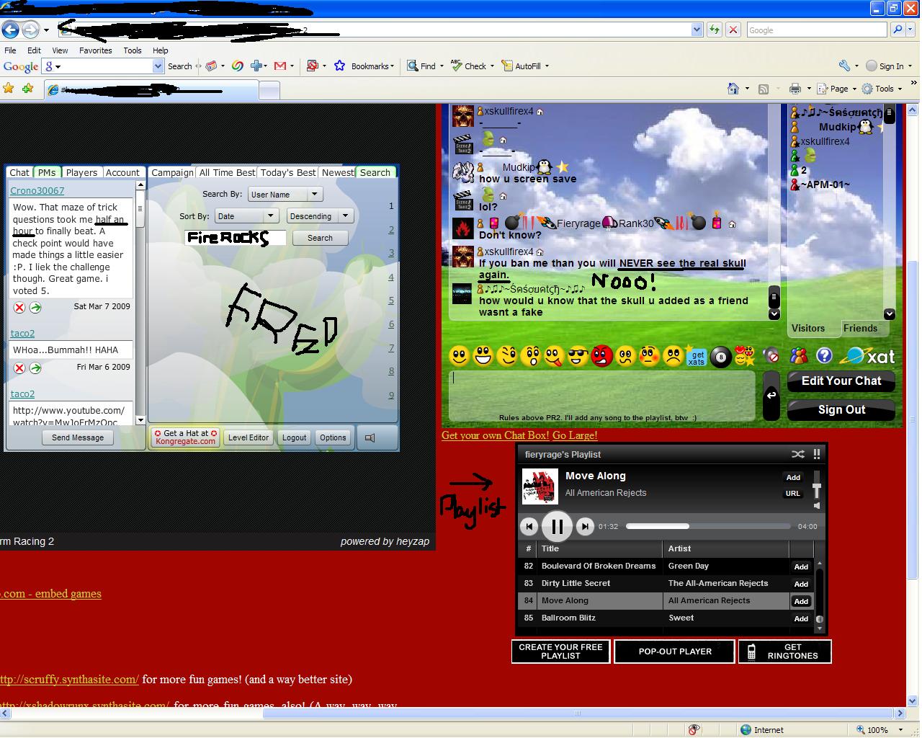Click the Stop loading red X icon
The image size is (922, 738).
(x=733, y=30)
